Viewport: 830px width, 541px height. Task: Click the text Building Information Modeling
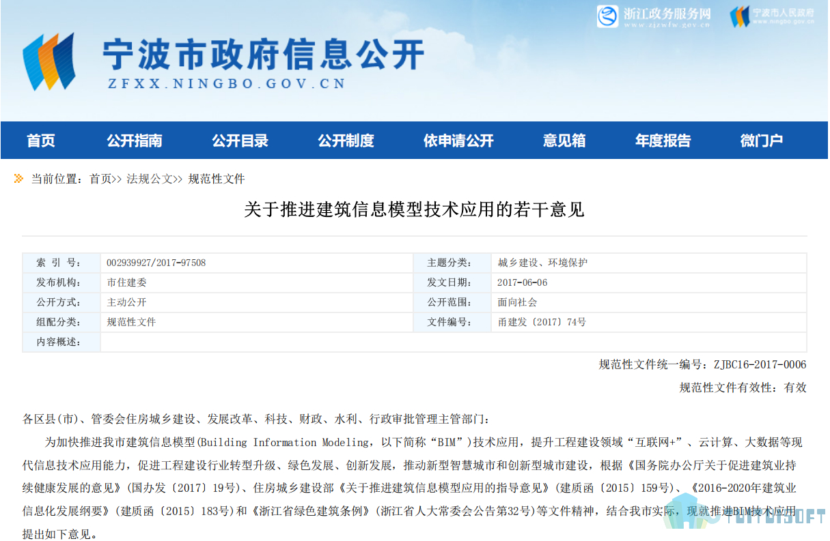(285, 442)
